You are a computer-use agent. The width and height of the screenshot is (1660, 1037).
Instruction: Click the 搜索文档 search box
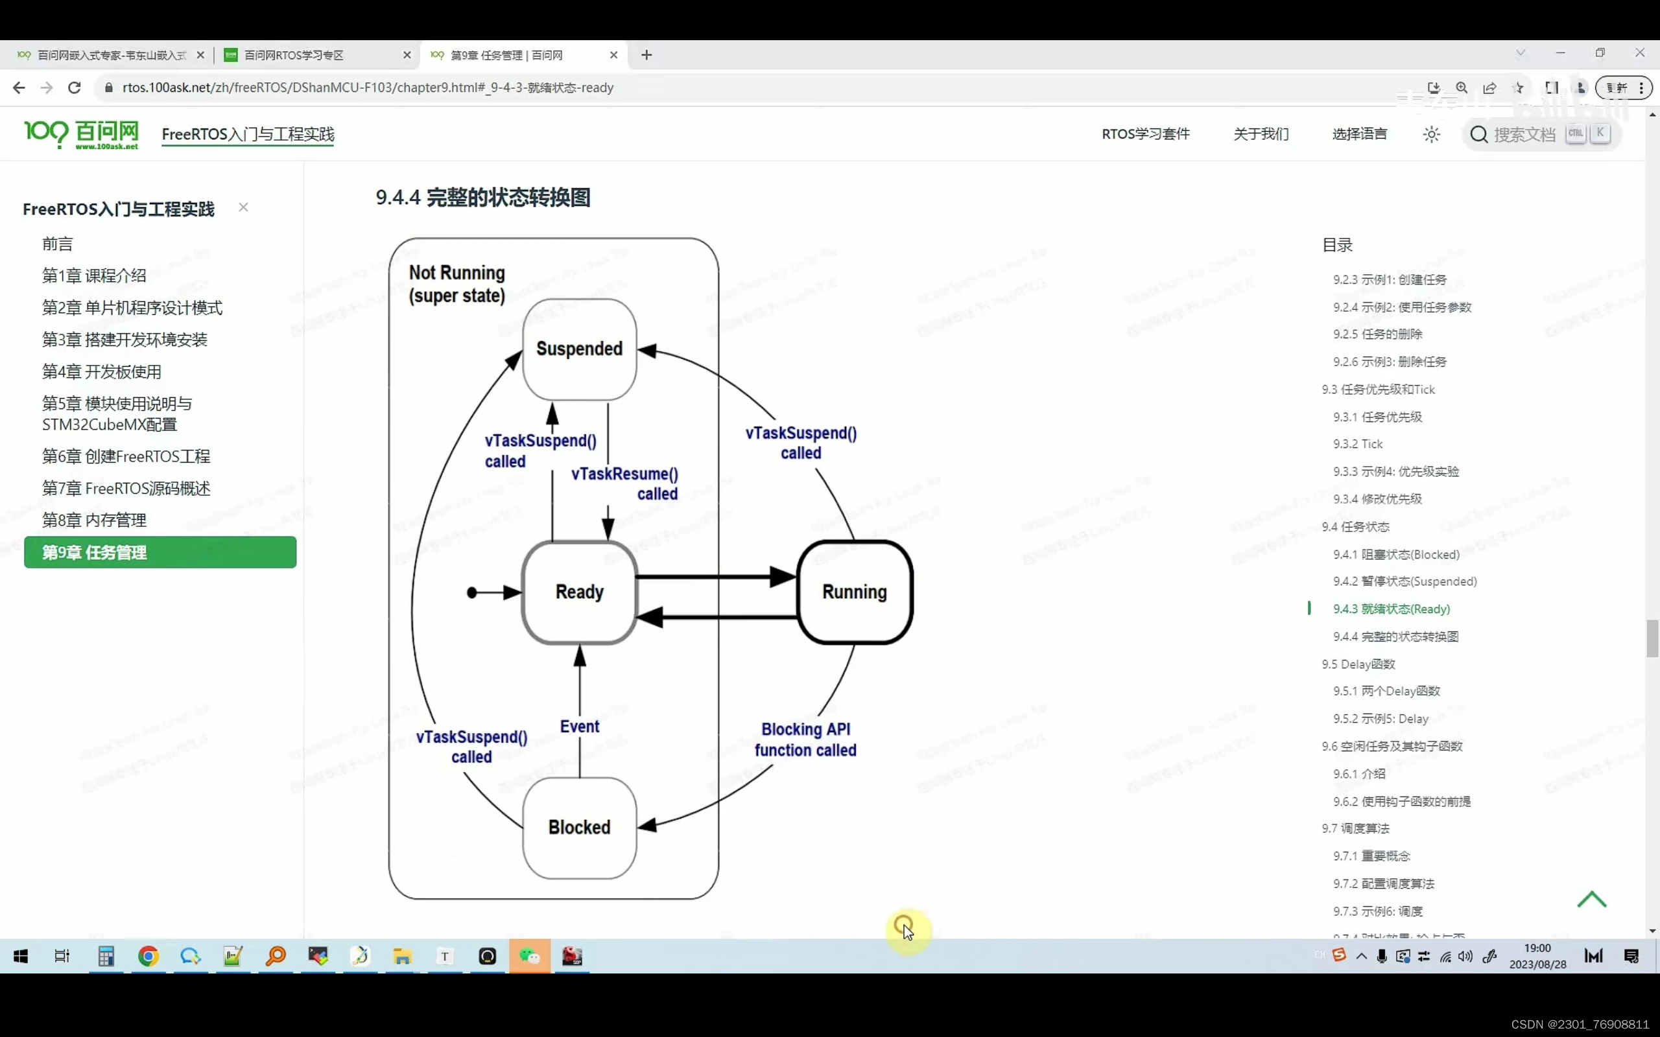tap(1524, 134)
